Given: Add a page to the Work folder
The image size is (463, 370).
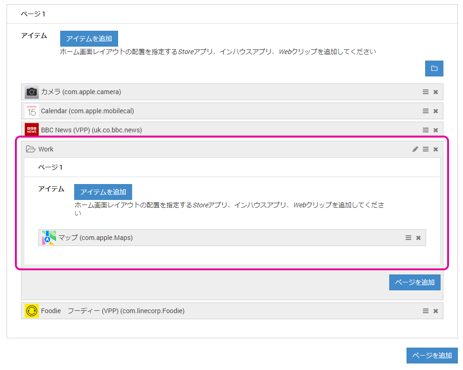Looking at the screenshot, I should tap(414, 282).
